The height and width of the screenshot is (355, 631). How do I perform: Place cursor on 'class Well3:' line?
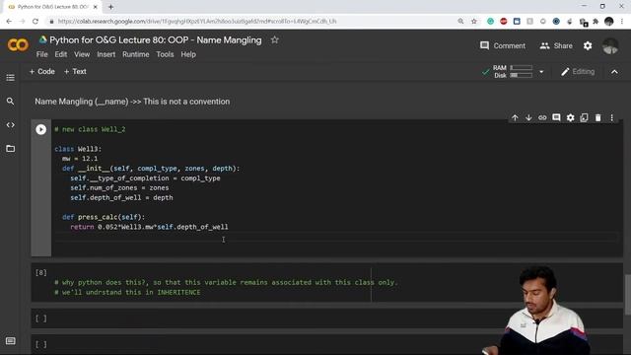coord(78,149)
